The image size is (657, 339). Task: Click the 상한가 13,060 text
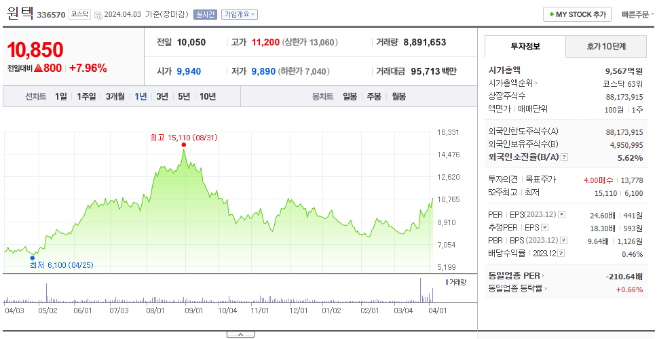click(x=310, y=42)
